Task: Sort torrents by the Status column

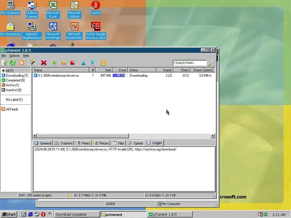Action: (x=142, y=70)
